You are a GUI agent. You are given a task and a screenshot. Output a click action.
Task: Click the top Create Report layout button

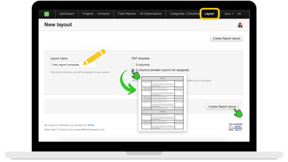[x=226, y=38]
